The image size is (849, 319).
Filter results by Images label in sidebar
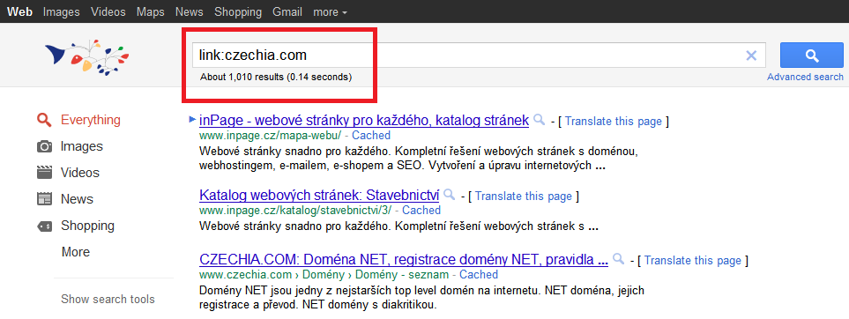point(82,146)
